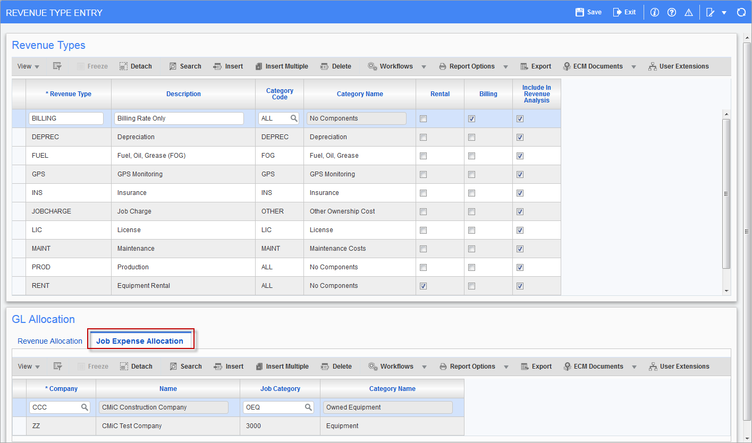Open the help question mark icon
752x443 pixels.
click(672, 12)
